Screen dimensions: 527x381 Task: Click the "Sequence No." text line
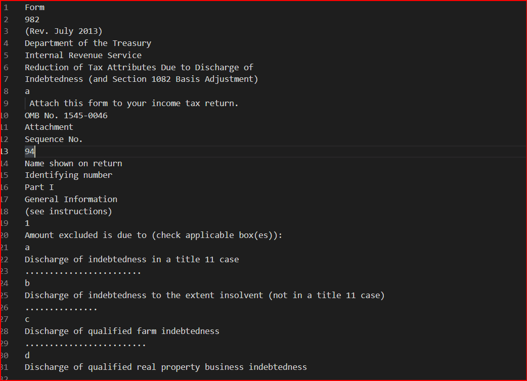[54, 139]
